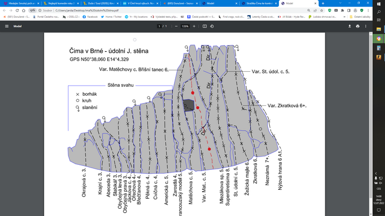Image resolution: width=385 pixels, height=216 pixels.
Task: Click the zoom percentage field
Action: pyautogui.click(x=185, y=26)
